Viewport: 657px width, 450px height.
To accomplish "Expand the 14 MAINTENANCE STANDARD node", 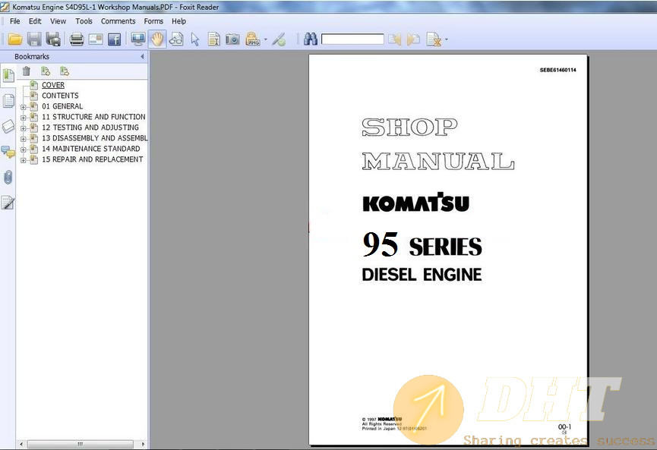I will [24, 149].
